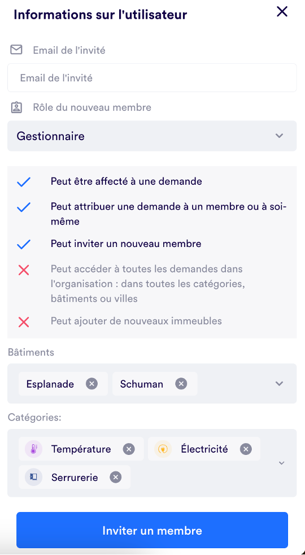Click the thermometer Température icon
This screenshot has width=305, height=555.
pos(34,449)
